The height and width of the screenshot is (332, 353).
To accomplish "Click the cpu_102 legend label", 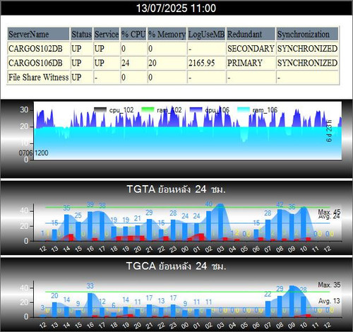I will click(x=121, y=110).
